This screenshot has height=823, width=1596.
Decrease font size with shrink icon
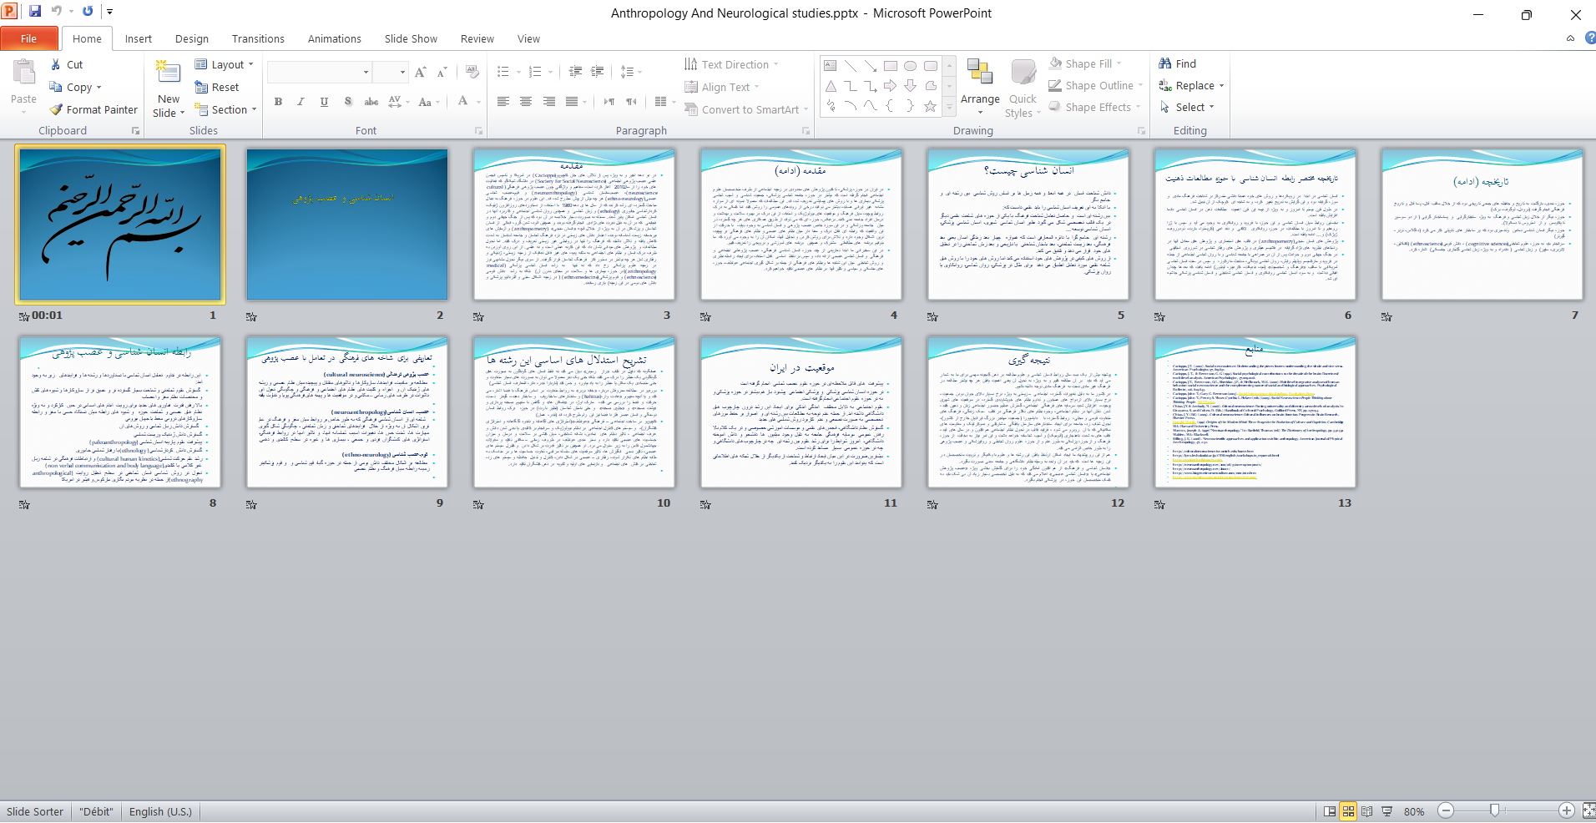click(x=442, y=73)
